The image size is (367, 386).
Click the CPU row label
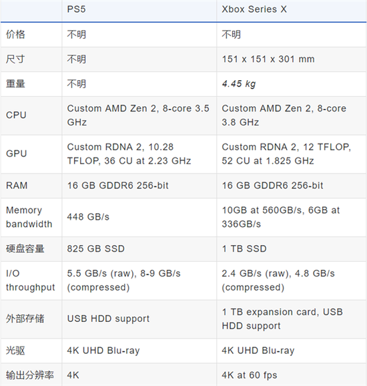[16, 116]
